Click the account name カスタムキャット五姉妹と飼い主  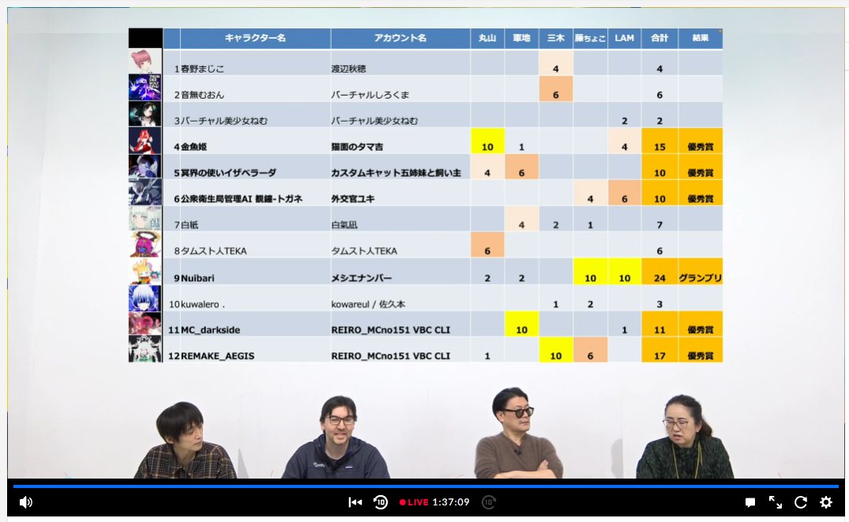pyautogui.click(x=396, y=173)
